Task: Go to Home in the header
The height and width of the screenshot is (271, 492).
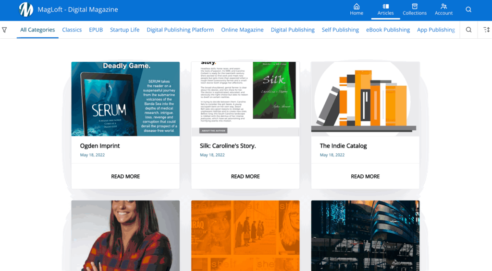Action: (357, 10)
